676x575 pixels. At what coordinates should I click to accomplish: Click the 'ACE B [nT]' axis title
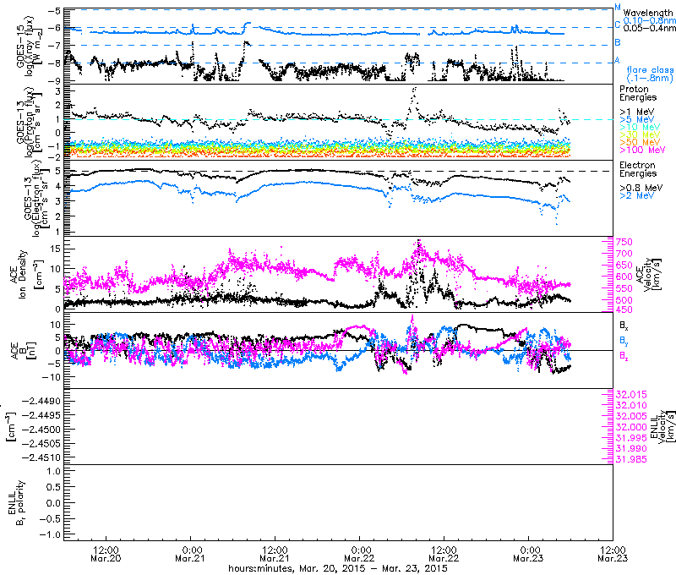24,350
